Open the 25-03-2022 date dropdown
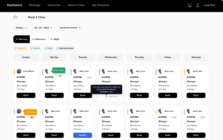 pyautogui.click(x=43, y=28)
